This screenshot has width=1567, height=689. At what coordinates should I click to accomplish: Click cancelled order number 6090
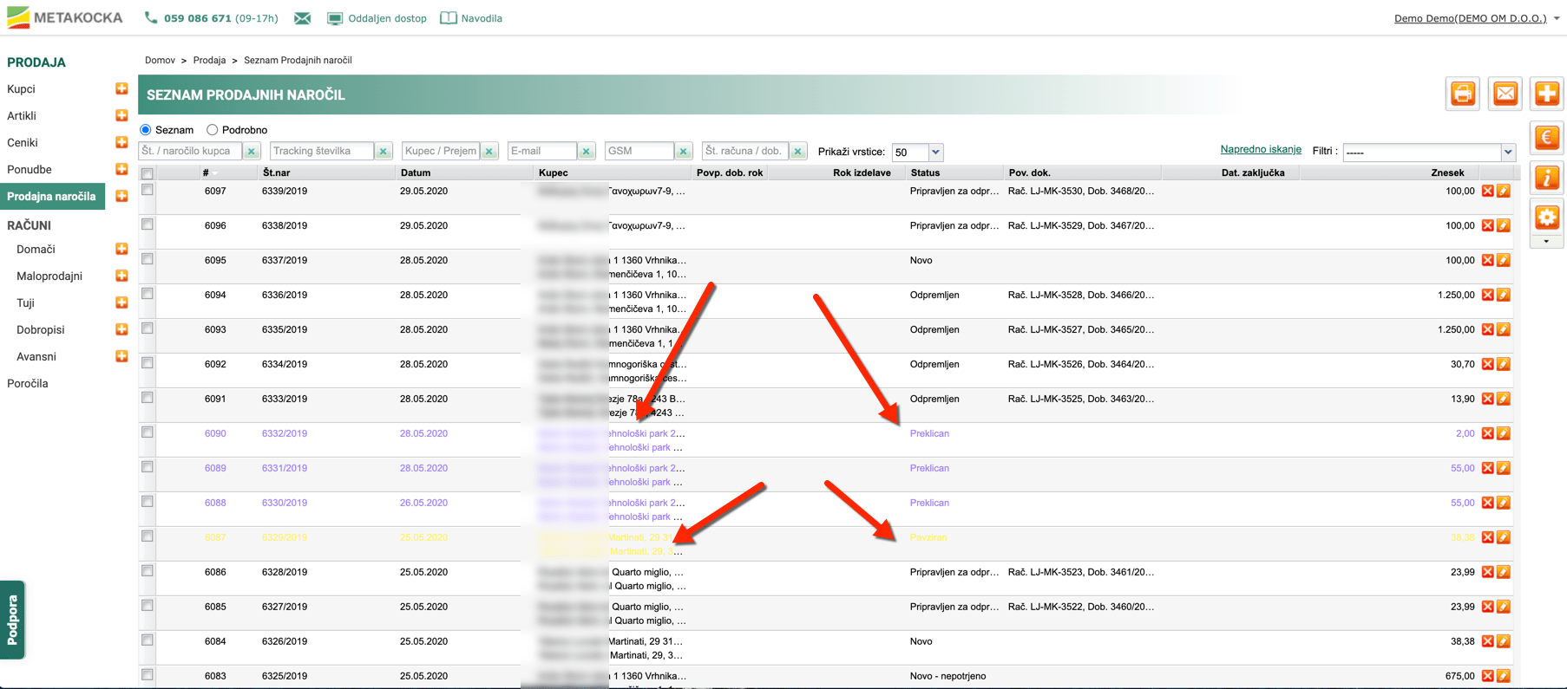[x=215, y=433]
